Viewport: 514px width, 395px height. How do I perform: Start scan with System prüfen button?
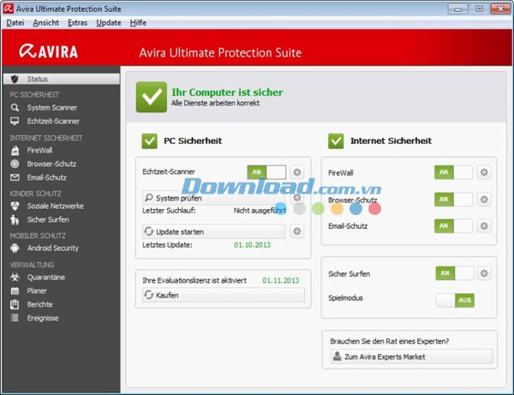click(213, 198)
